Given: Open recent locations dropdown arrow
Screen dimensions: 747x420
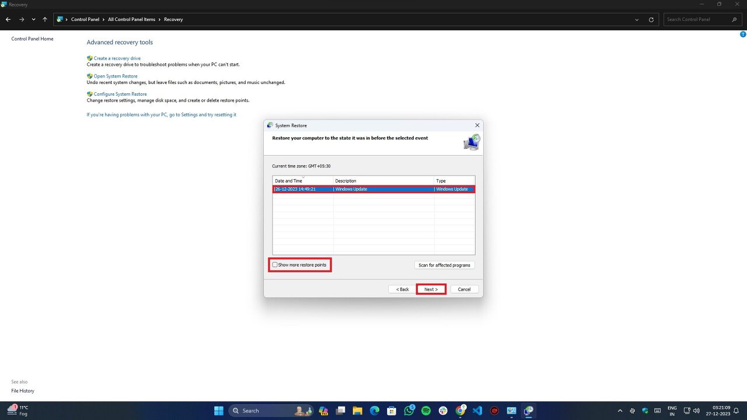Looking at the screenshot, I should coord(33,19).
